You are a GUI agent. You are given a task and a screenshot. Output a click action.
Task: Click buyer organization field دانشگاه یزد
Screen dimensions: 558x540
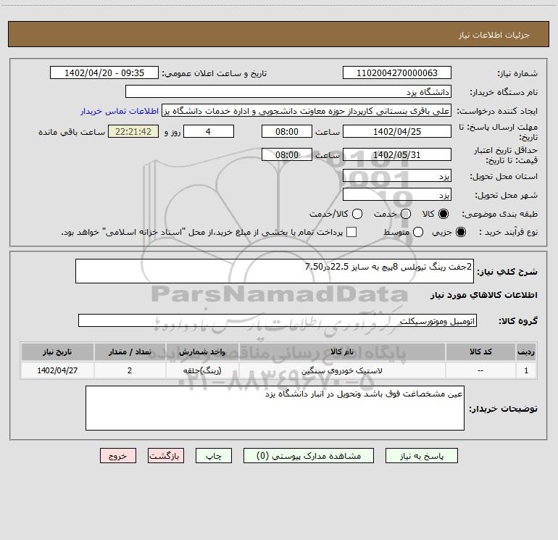click(x=288, y=91)
